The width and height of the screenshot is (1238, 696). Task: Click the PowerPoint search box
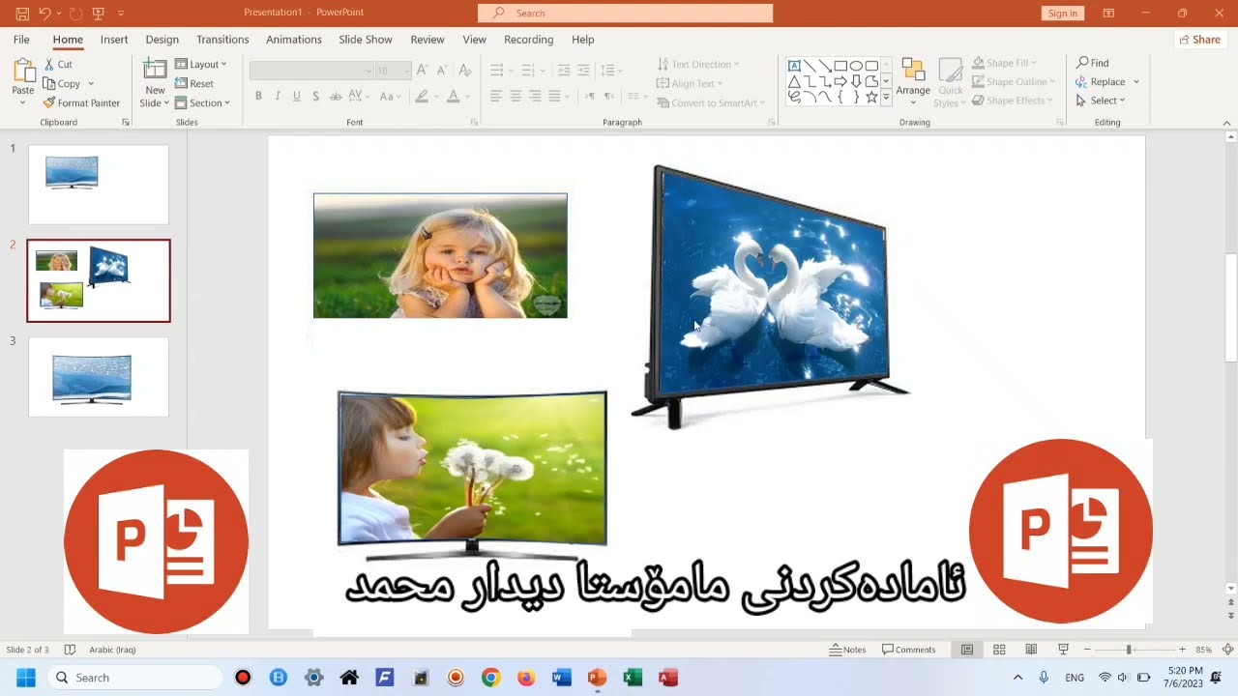tap(625, 13)
